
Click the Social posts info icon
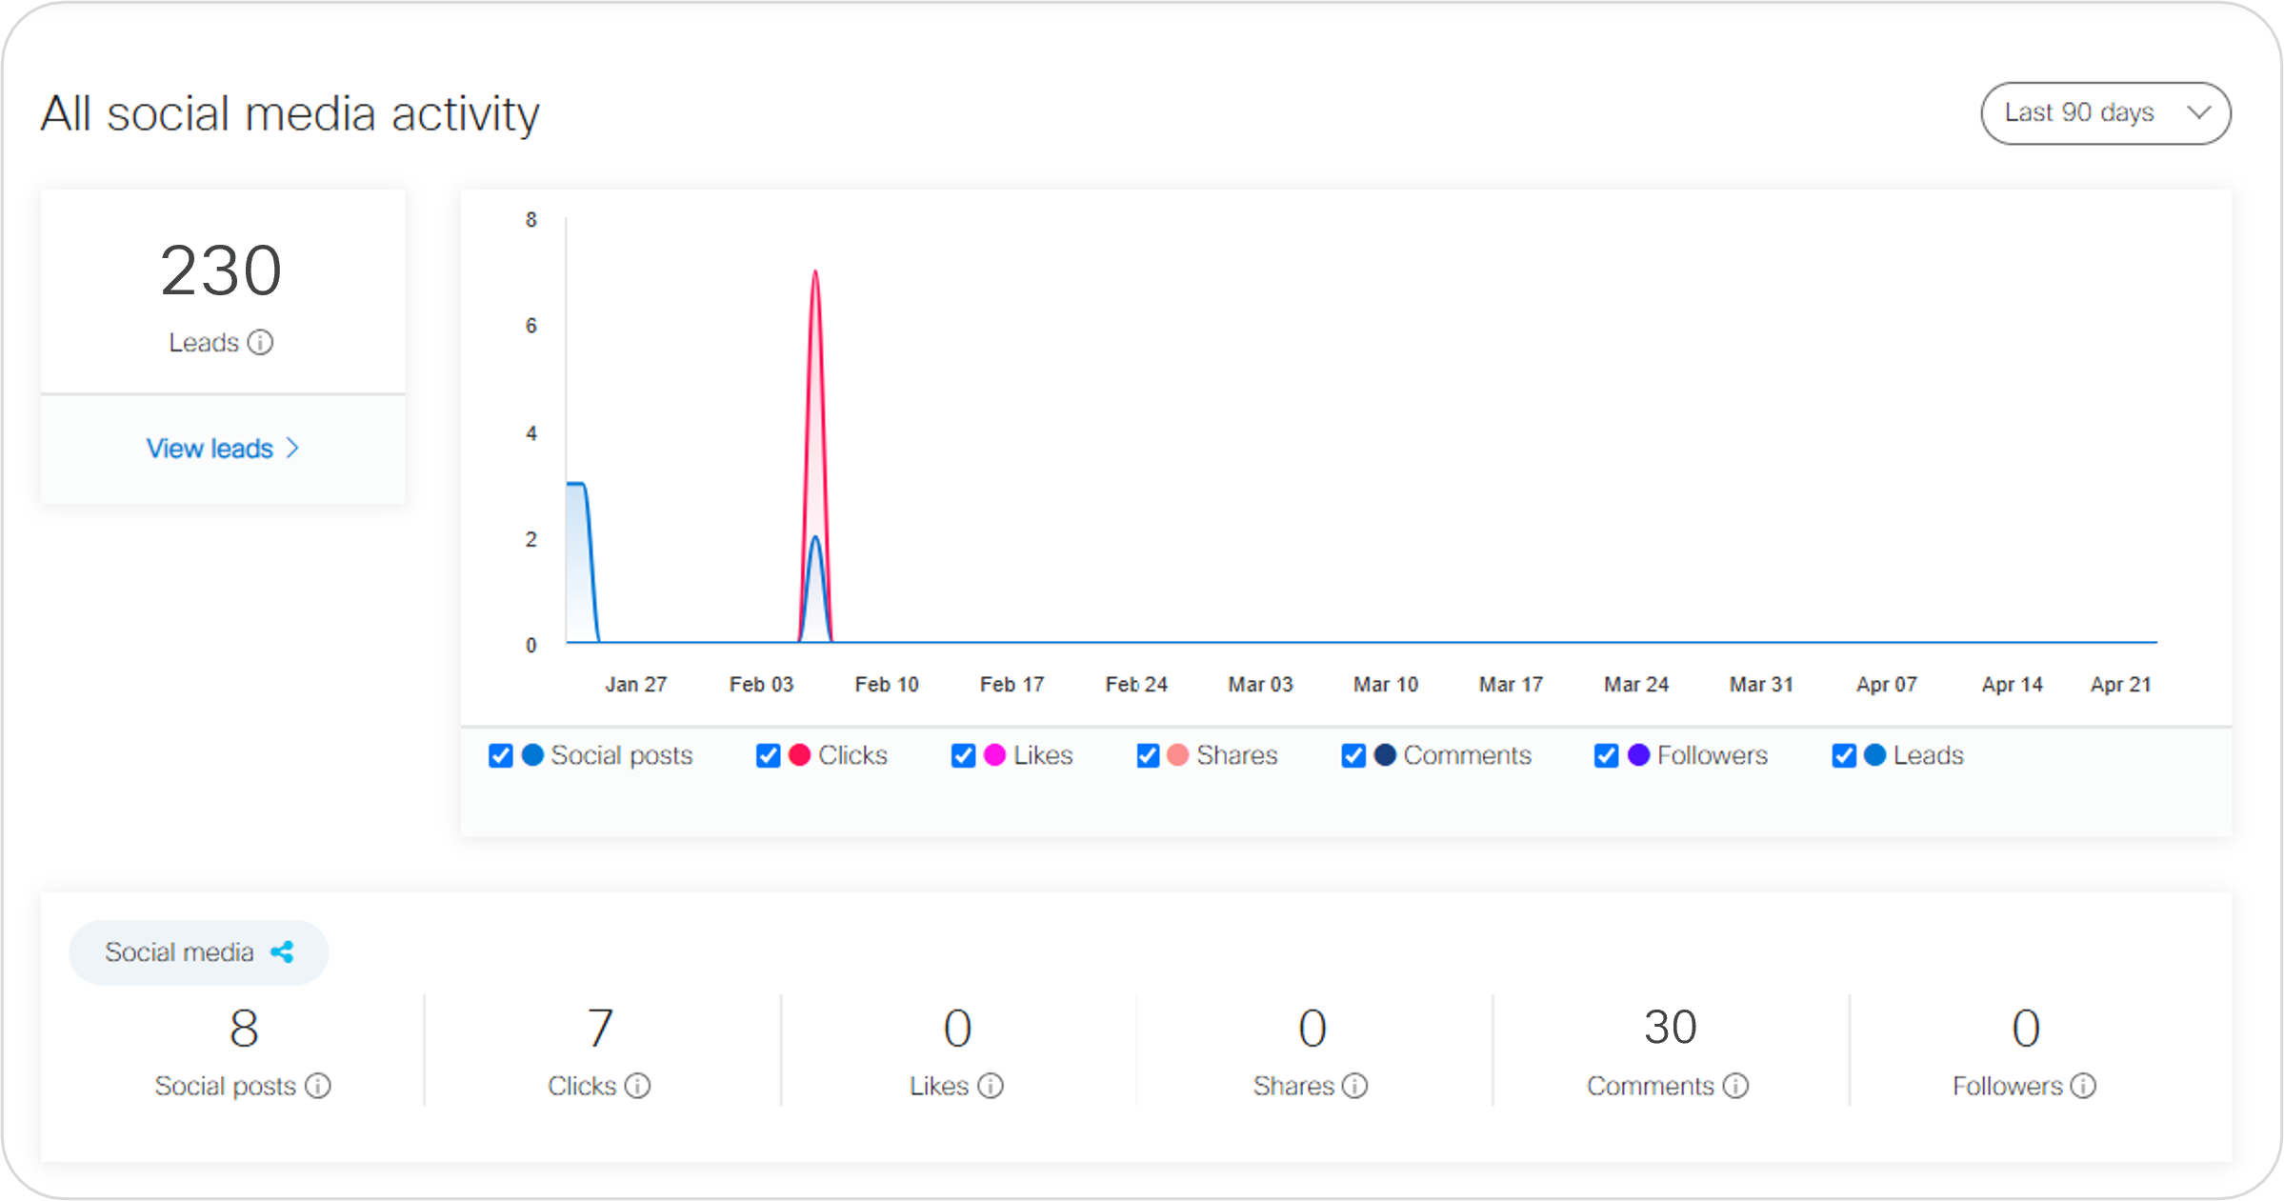click(x=318, y=1086)
